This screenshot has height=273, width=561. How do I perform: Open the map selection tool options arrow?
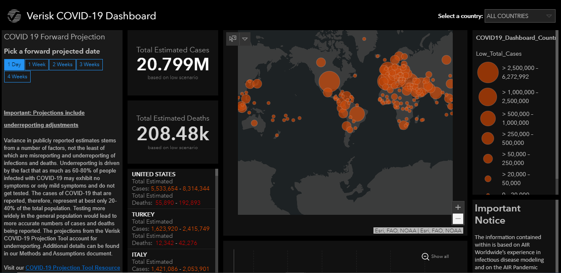pyautogui.click(x=245, y=39)
